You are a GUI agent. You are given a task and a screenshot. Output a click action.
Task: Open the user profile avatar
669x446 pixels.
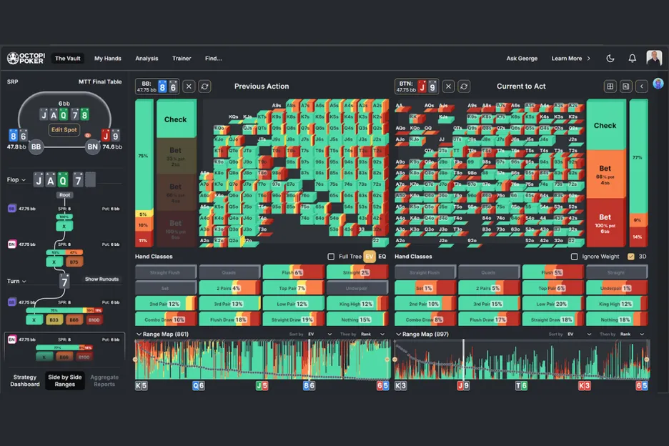pyautogui.click(x=653, y=59)
